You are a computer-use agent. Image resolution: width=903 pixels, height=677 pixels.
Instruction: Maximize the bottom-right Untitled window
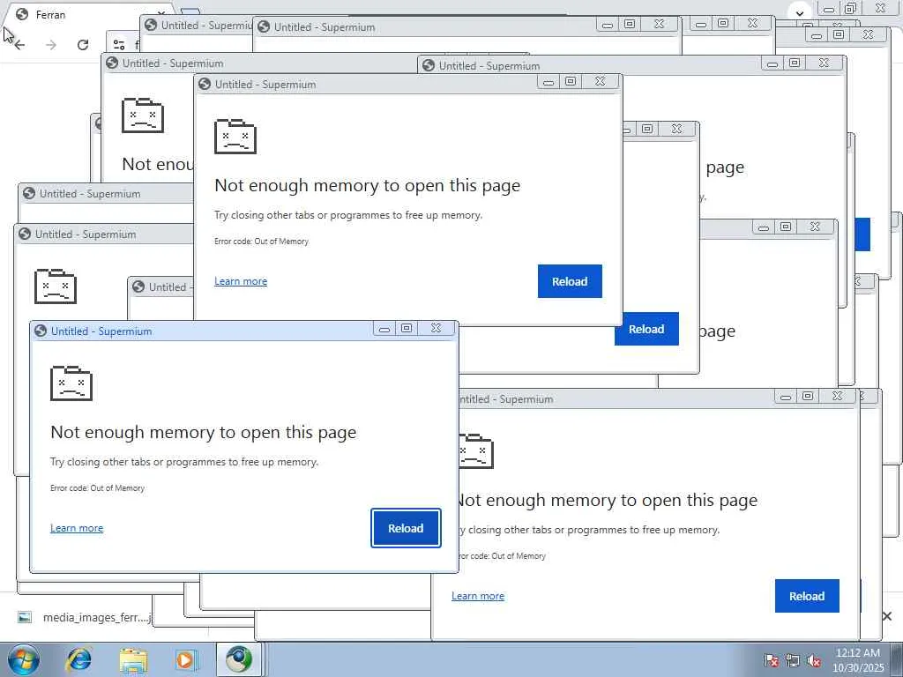coord(808,396)
